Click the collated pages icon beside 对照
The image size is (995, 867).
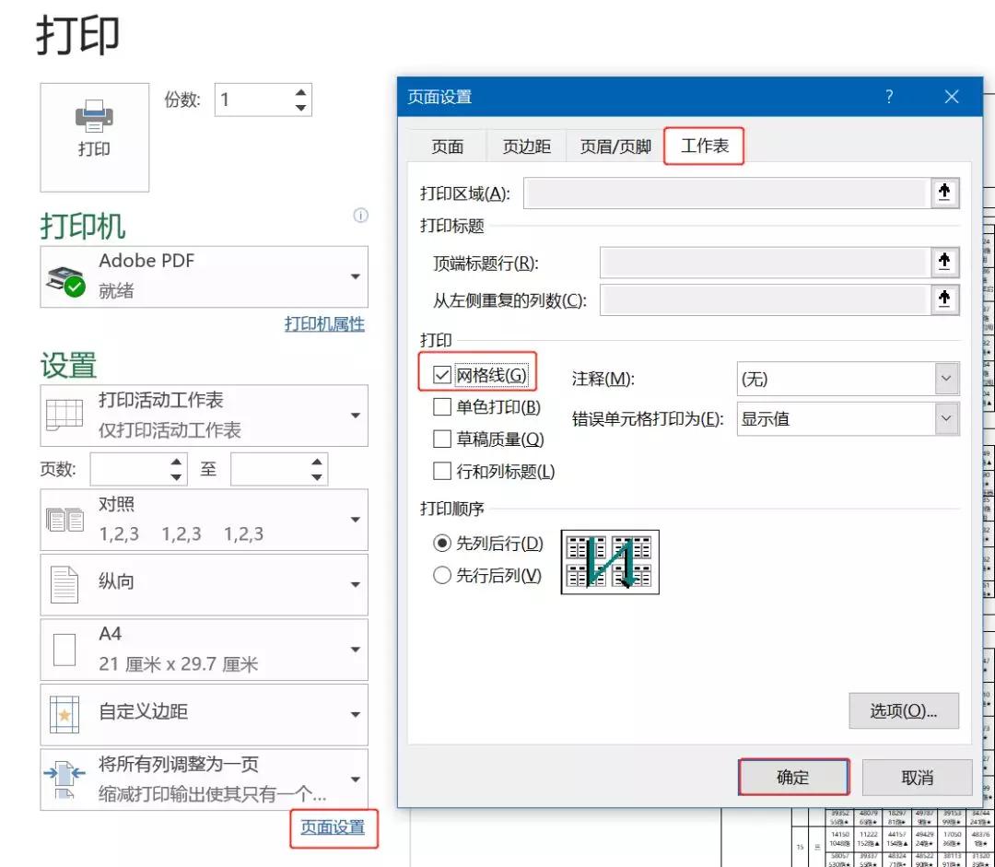[x=64, y=520]
